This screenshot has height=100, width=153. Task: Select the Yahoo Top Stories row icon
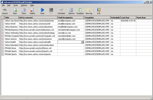[3, 21]
